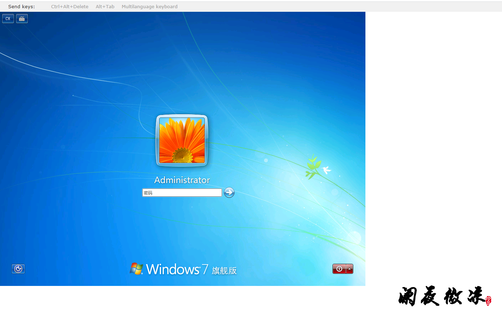The height and width of the screenshot is (317, 502).
Task: Click the white hummingbird on wallpaper
Action: click(x=326, y=170)
